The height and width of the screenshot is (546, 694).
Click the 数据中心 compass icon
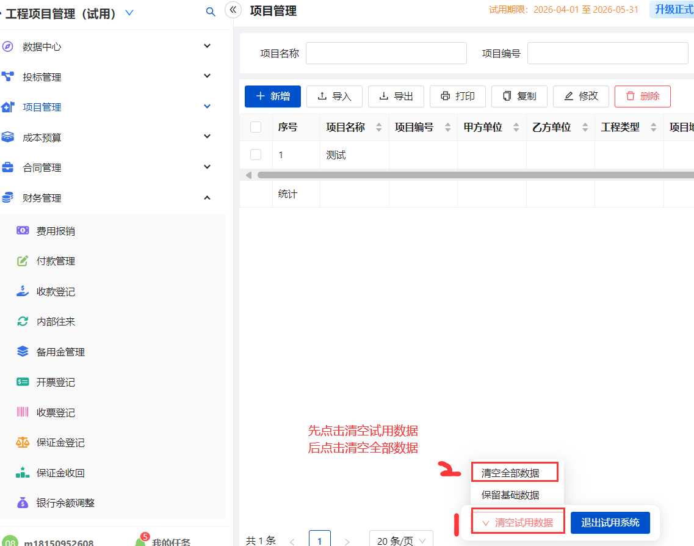coord(7,46)
